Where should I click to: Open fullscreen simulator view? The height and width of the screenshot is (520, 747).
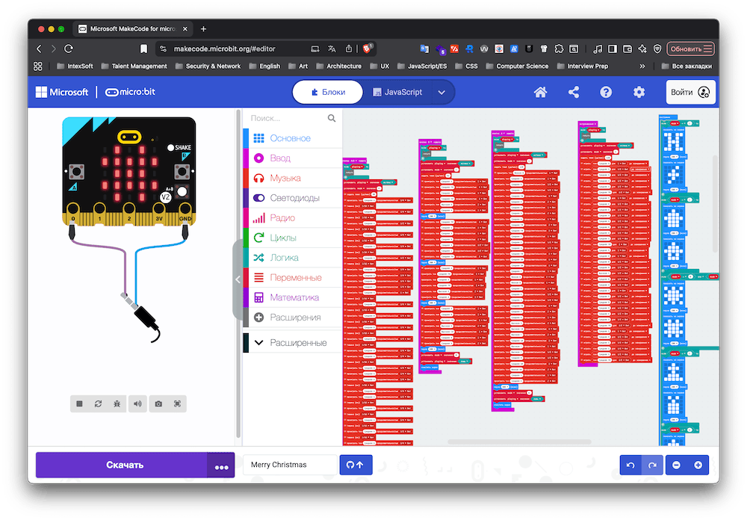click(x=176, y=403)
